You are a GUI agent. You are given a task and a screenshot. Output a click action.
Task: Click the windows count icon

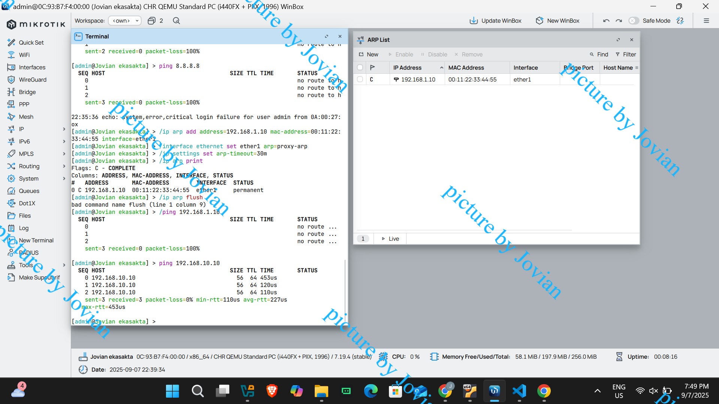(151, 21)
